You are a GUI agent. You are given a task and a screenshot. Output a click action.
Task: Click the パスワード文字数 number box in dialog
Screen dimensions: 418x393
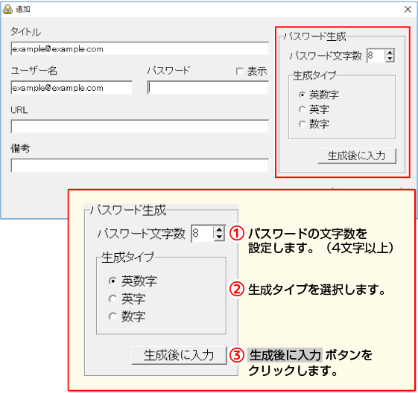[376, 56]
